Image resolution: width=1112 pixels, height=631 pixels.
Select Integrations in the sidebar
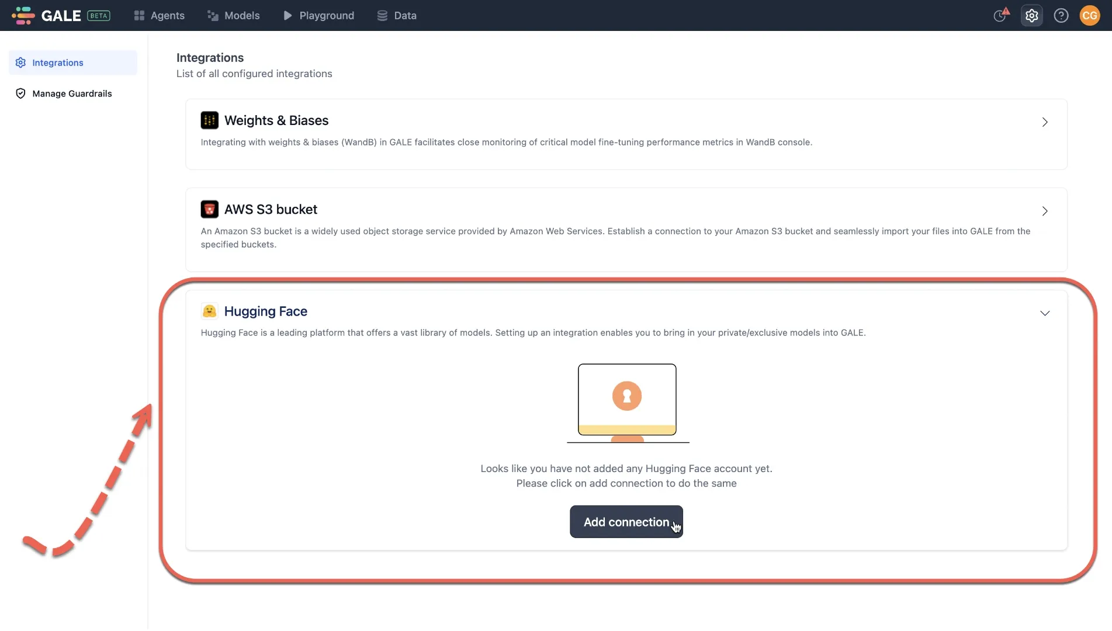pos(73,63)
